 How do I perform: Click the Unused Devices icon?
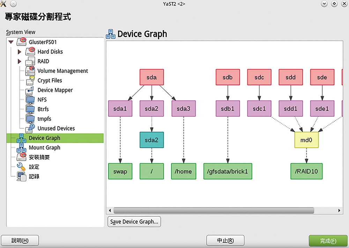coord(30,128)
